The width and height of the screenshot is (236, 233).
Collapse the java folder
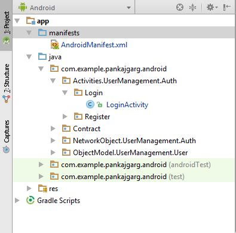(29, 57)
